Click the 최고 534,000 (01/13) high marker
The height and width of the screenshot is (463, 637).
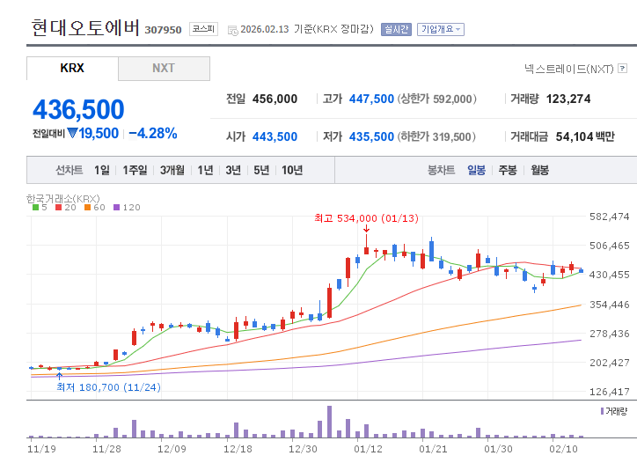366,218
